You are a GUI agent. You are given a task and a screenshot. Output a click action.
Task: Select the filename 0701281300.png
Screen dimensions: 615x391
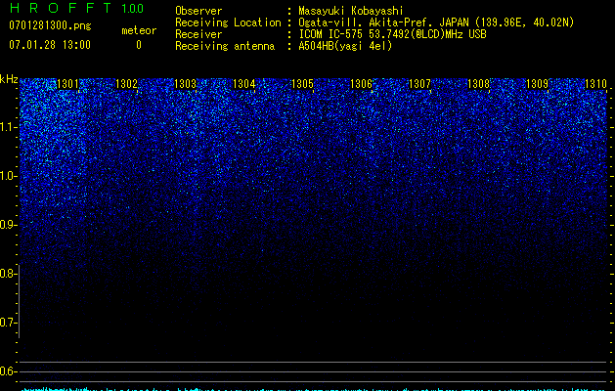tap(50, 25)
